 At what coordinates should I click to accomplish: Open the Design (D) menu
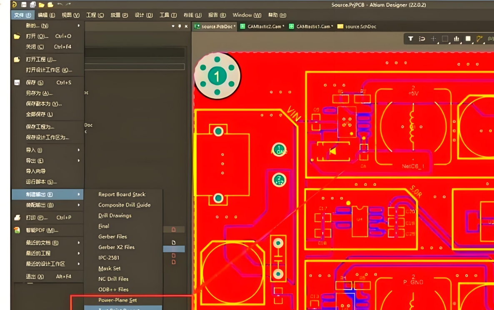click(x=144, y=15)
